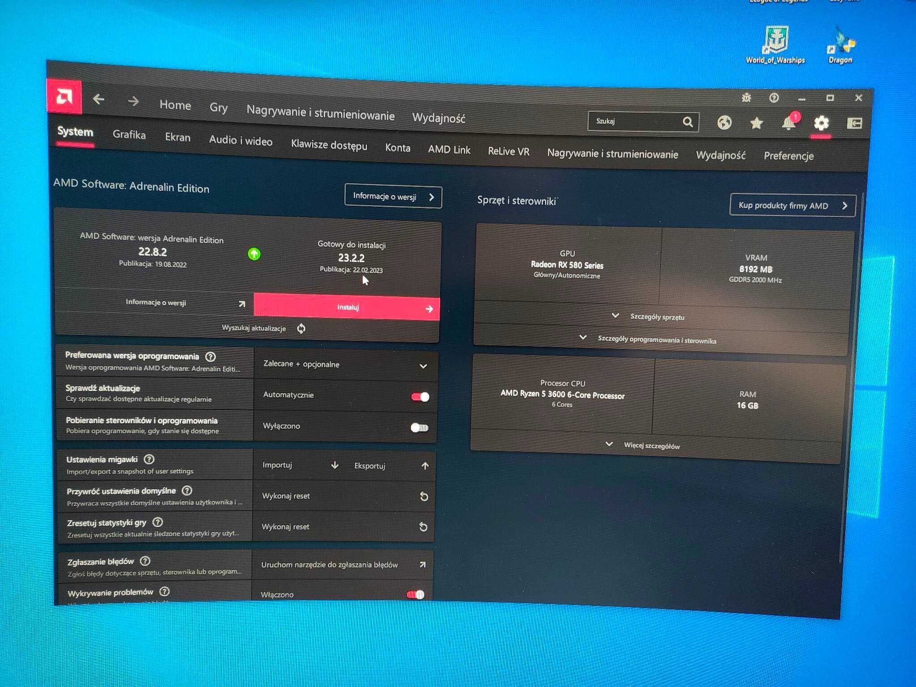Open the ReLive VR tab
916x687 pixels.
click(x=509, y=151)
